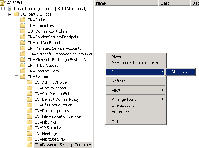
Task: Sort list by the Name column header
Action: (x=126, y=3)
